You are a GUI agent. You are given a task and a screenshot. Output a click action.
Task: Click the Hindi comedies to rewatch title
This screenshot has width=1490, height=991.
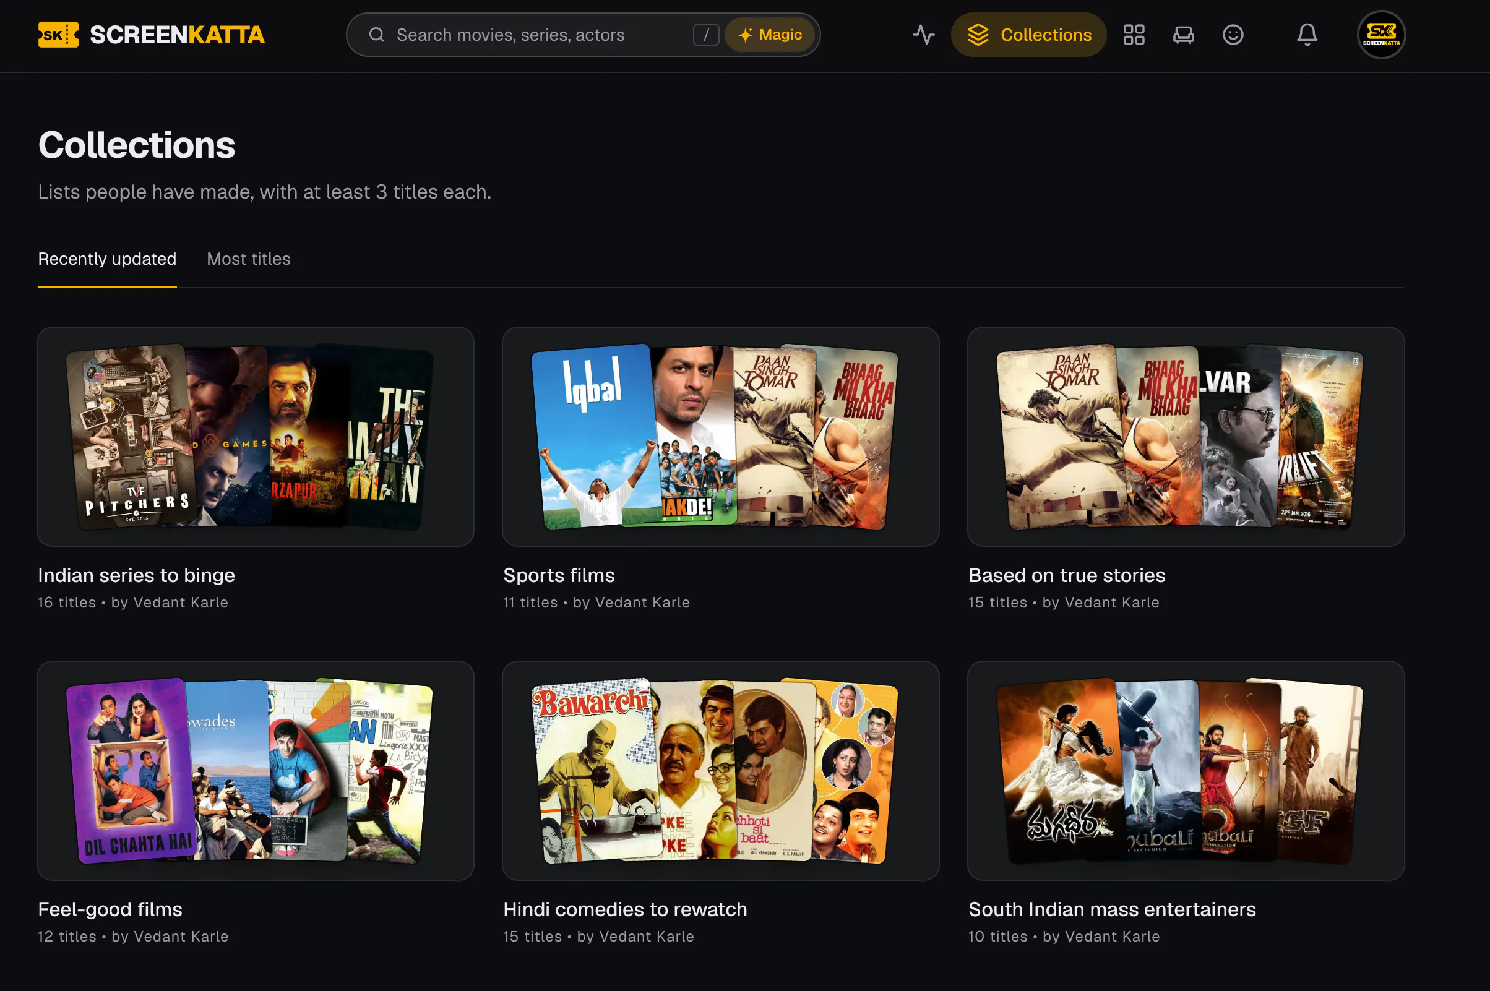[625, 909]
